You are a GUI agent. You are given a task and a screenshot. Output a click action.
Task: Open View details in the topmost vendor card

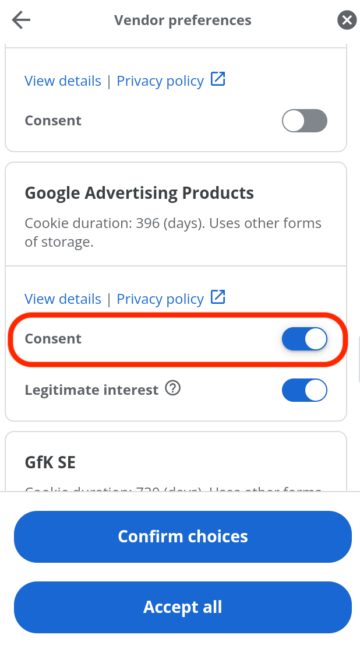[63, 80]
